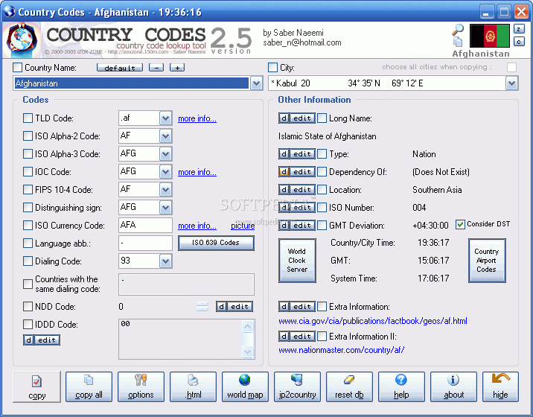Click the reset db button
The image size is (533, 417).
pos(349,386)
